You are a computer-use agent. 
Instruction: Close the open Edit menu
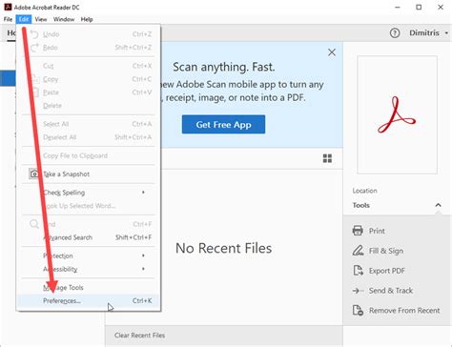tap(24, 19)
